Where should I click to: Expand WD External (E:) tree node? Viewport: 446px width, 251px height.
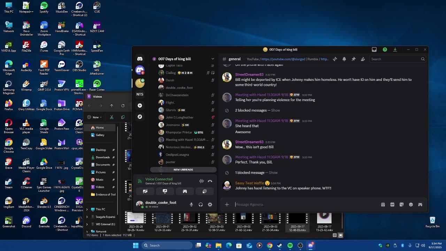(87, 224)
